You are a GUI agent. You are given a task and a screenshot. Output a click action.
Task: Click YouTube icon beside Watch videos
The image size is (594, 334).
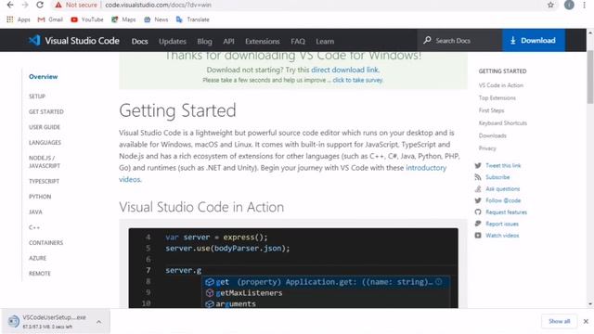click(478, 236)
